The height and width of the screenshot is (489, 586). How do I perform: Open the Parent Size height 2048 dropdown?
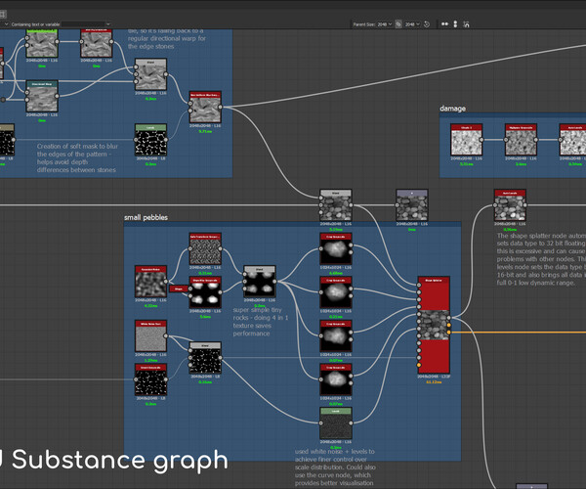click(x=412, y=24)
